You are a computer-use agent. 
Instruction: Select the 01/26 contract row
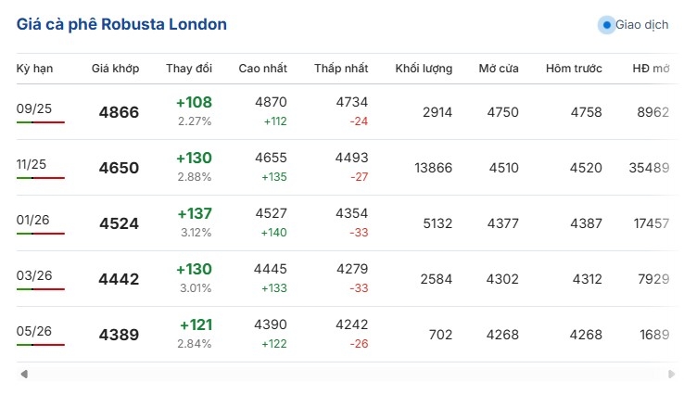348,223
